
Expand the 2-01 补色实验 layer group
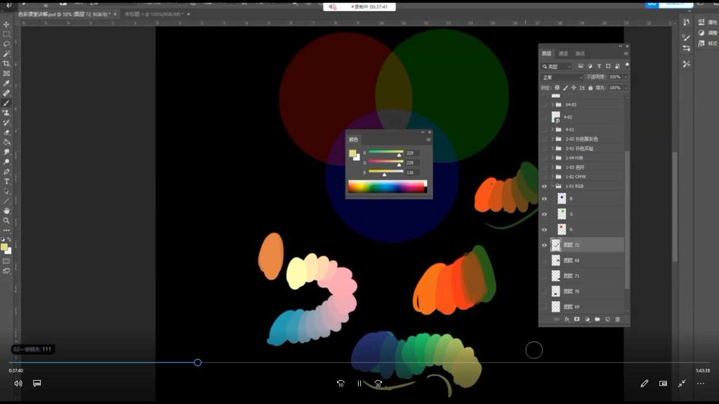(552, 148)
